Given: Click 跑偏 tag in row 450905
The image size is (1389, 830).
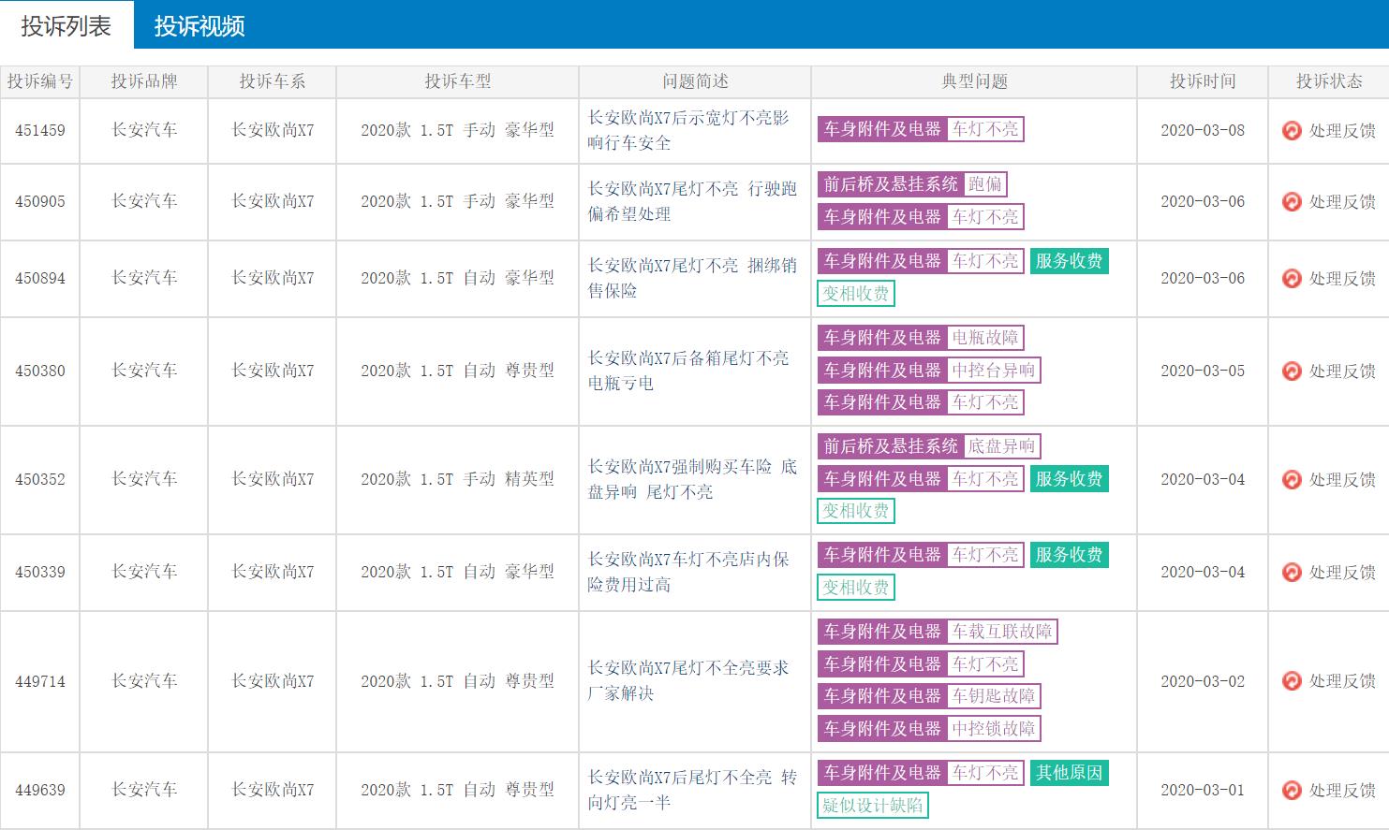Looking at the screenshot, I should (x=984, y=184).
